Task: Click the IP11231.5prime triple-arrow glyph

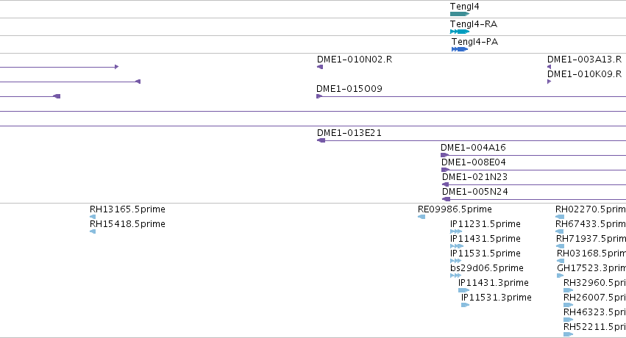Action: [x=456, y=231]
